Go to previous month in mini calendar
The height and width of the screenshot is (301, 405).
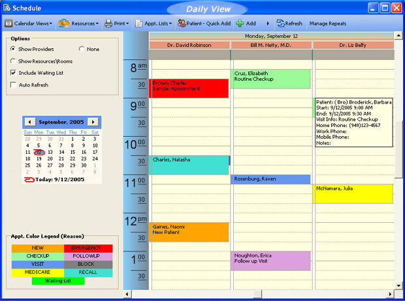(x=29, y=122)
